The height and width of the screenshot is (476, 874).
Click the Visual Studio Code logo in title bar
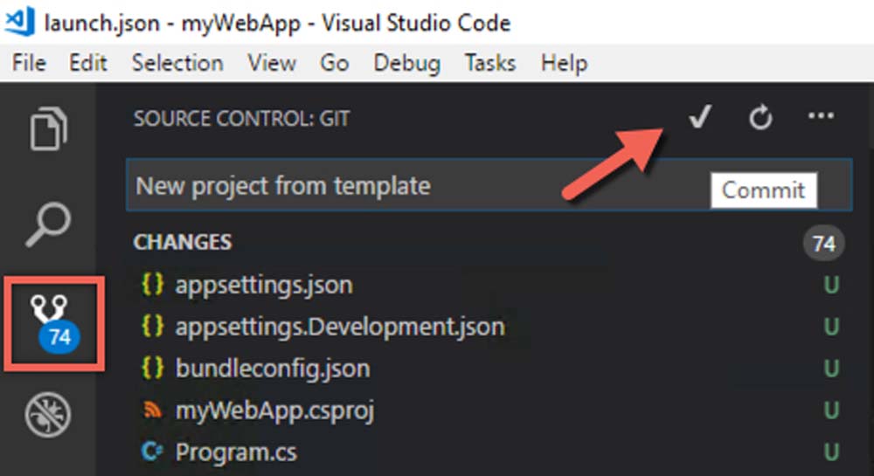[19, 21]
